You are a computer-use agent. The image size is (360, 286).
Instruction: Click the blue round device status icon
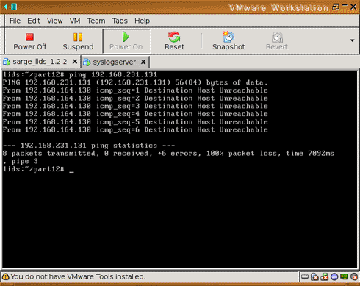pyautogui.click(x=334, y=276)
